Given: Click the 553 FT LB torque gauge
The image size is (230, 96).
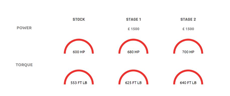Looking at the screenshot, I should coord(79,77).
